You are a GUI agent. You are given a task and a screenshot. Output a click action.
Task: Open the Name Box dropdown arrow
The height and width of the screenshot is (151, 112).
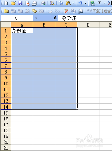[x=36, y=18]
